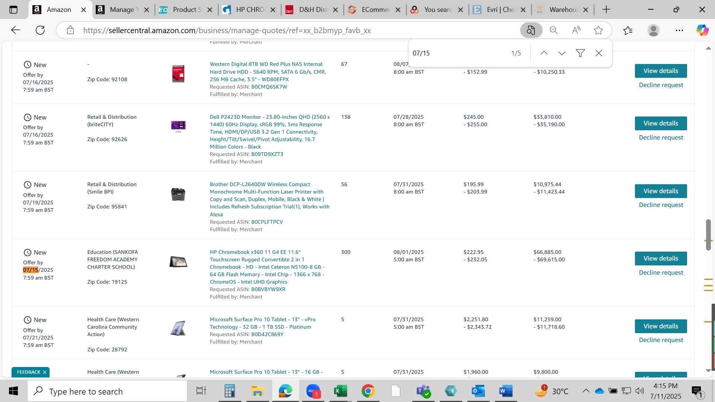View details for Dell P2423D Monitor

point(661,123)
